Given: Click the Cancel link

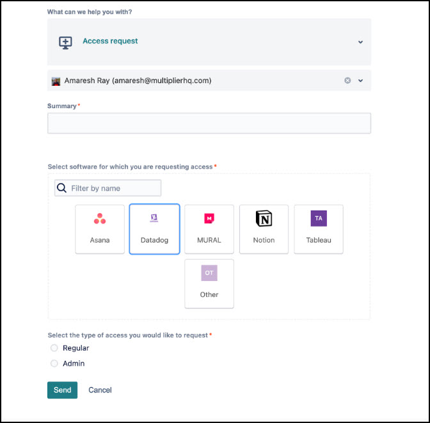Looking at the screenshot, I should tap(100, 390).
